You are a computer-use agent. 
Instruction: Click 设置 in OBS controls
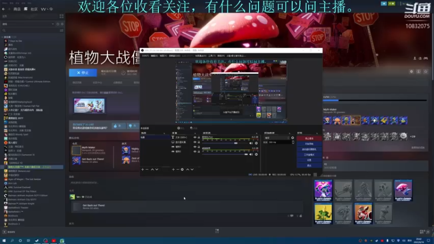tap(309, 160)
